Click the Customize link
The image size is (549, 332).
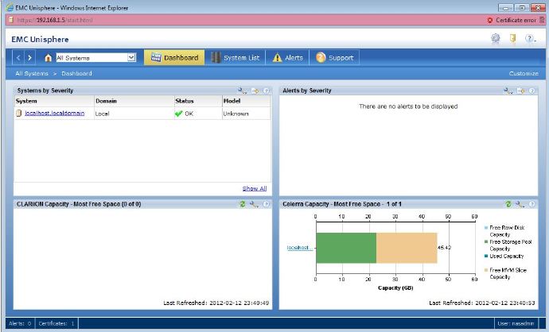(524, 73)
